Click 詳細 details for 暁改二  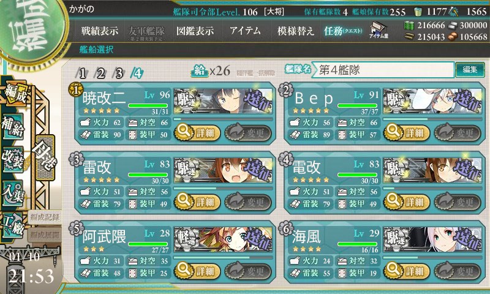click(x=197, y=132)
